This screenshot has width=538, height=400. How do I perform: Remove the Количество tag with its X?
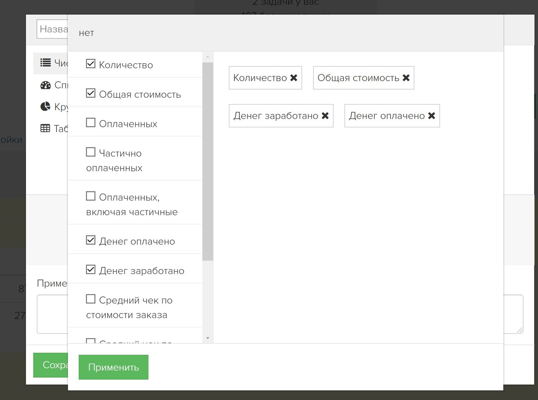pos(294,78)
